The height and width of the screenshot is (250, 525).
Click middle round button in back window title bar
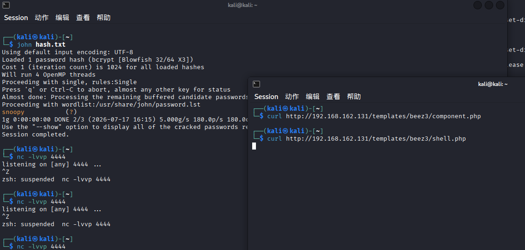point(489,5)
